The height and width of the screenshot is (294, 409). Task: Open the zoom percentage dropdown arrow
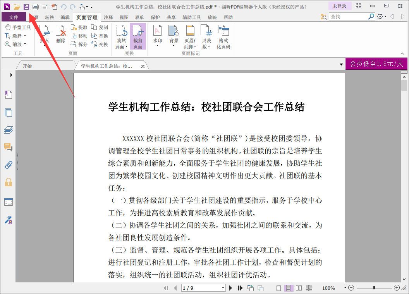pos(345,287)
